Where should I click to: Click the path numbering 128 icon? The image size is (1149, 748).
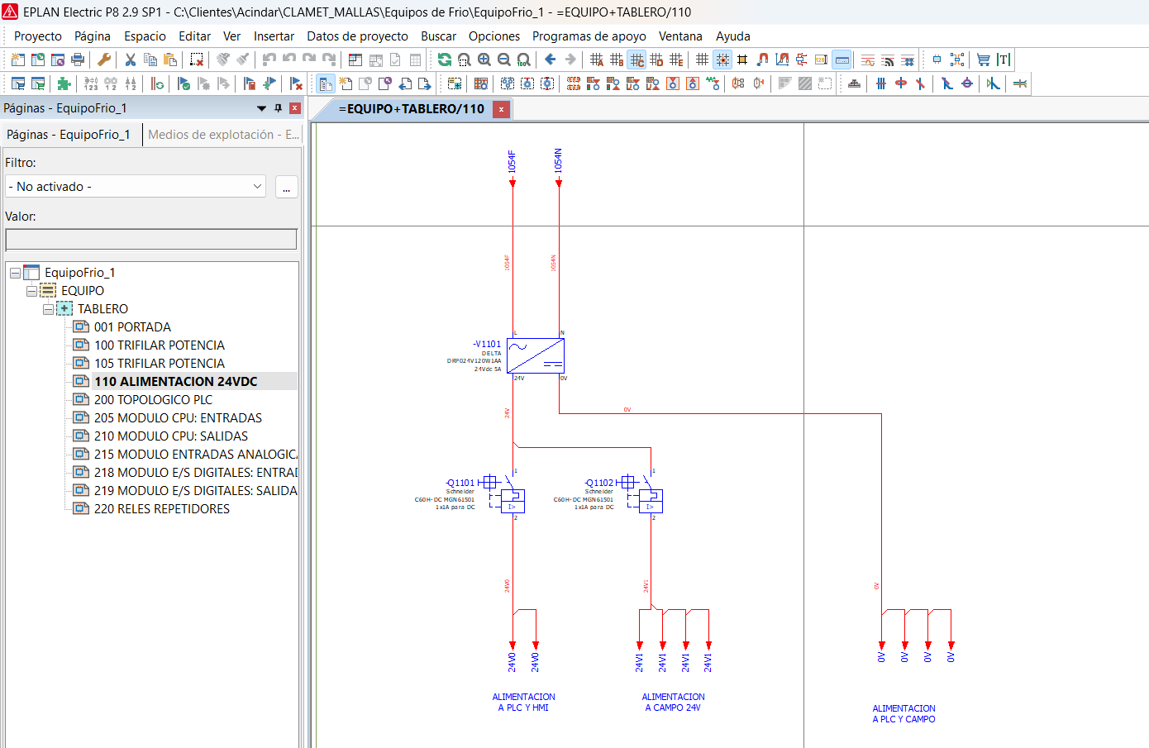[x=822, y=60]
